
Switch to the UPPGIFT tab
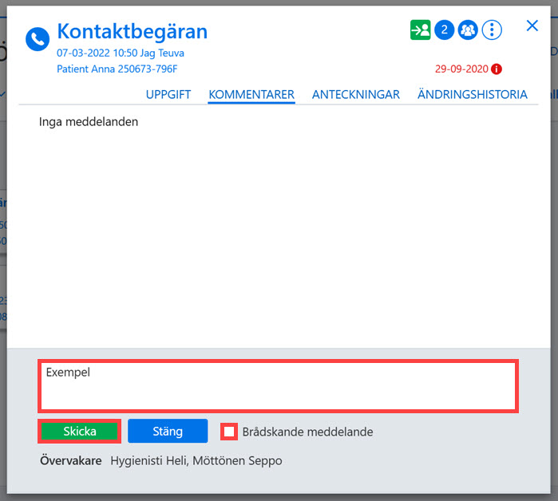(168, 95)
